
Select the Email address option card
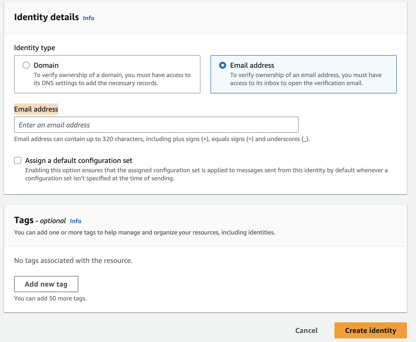(x=303, y=74)
